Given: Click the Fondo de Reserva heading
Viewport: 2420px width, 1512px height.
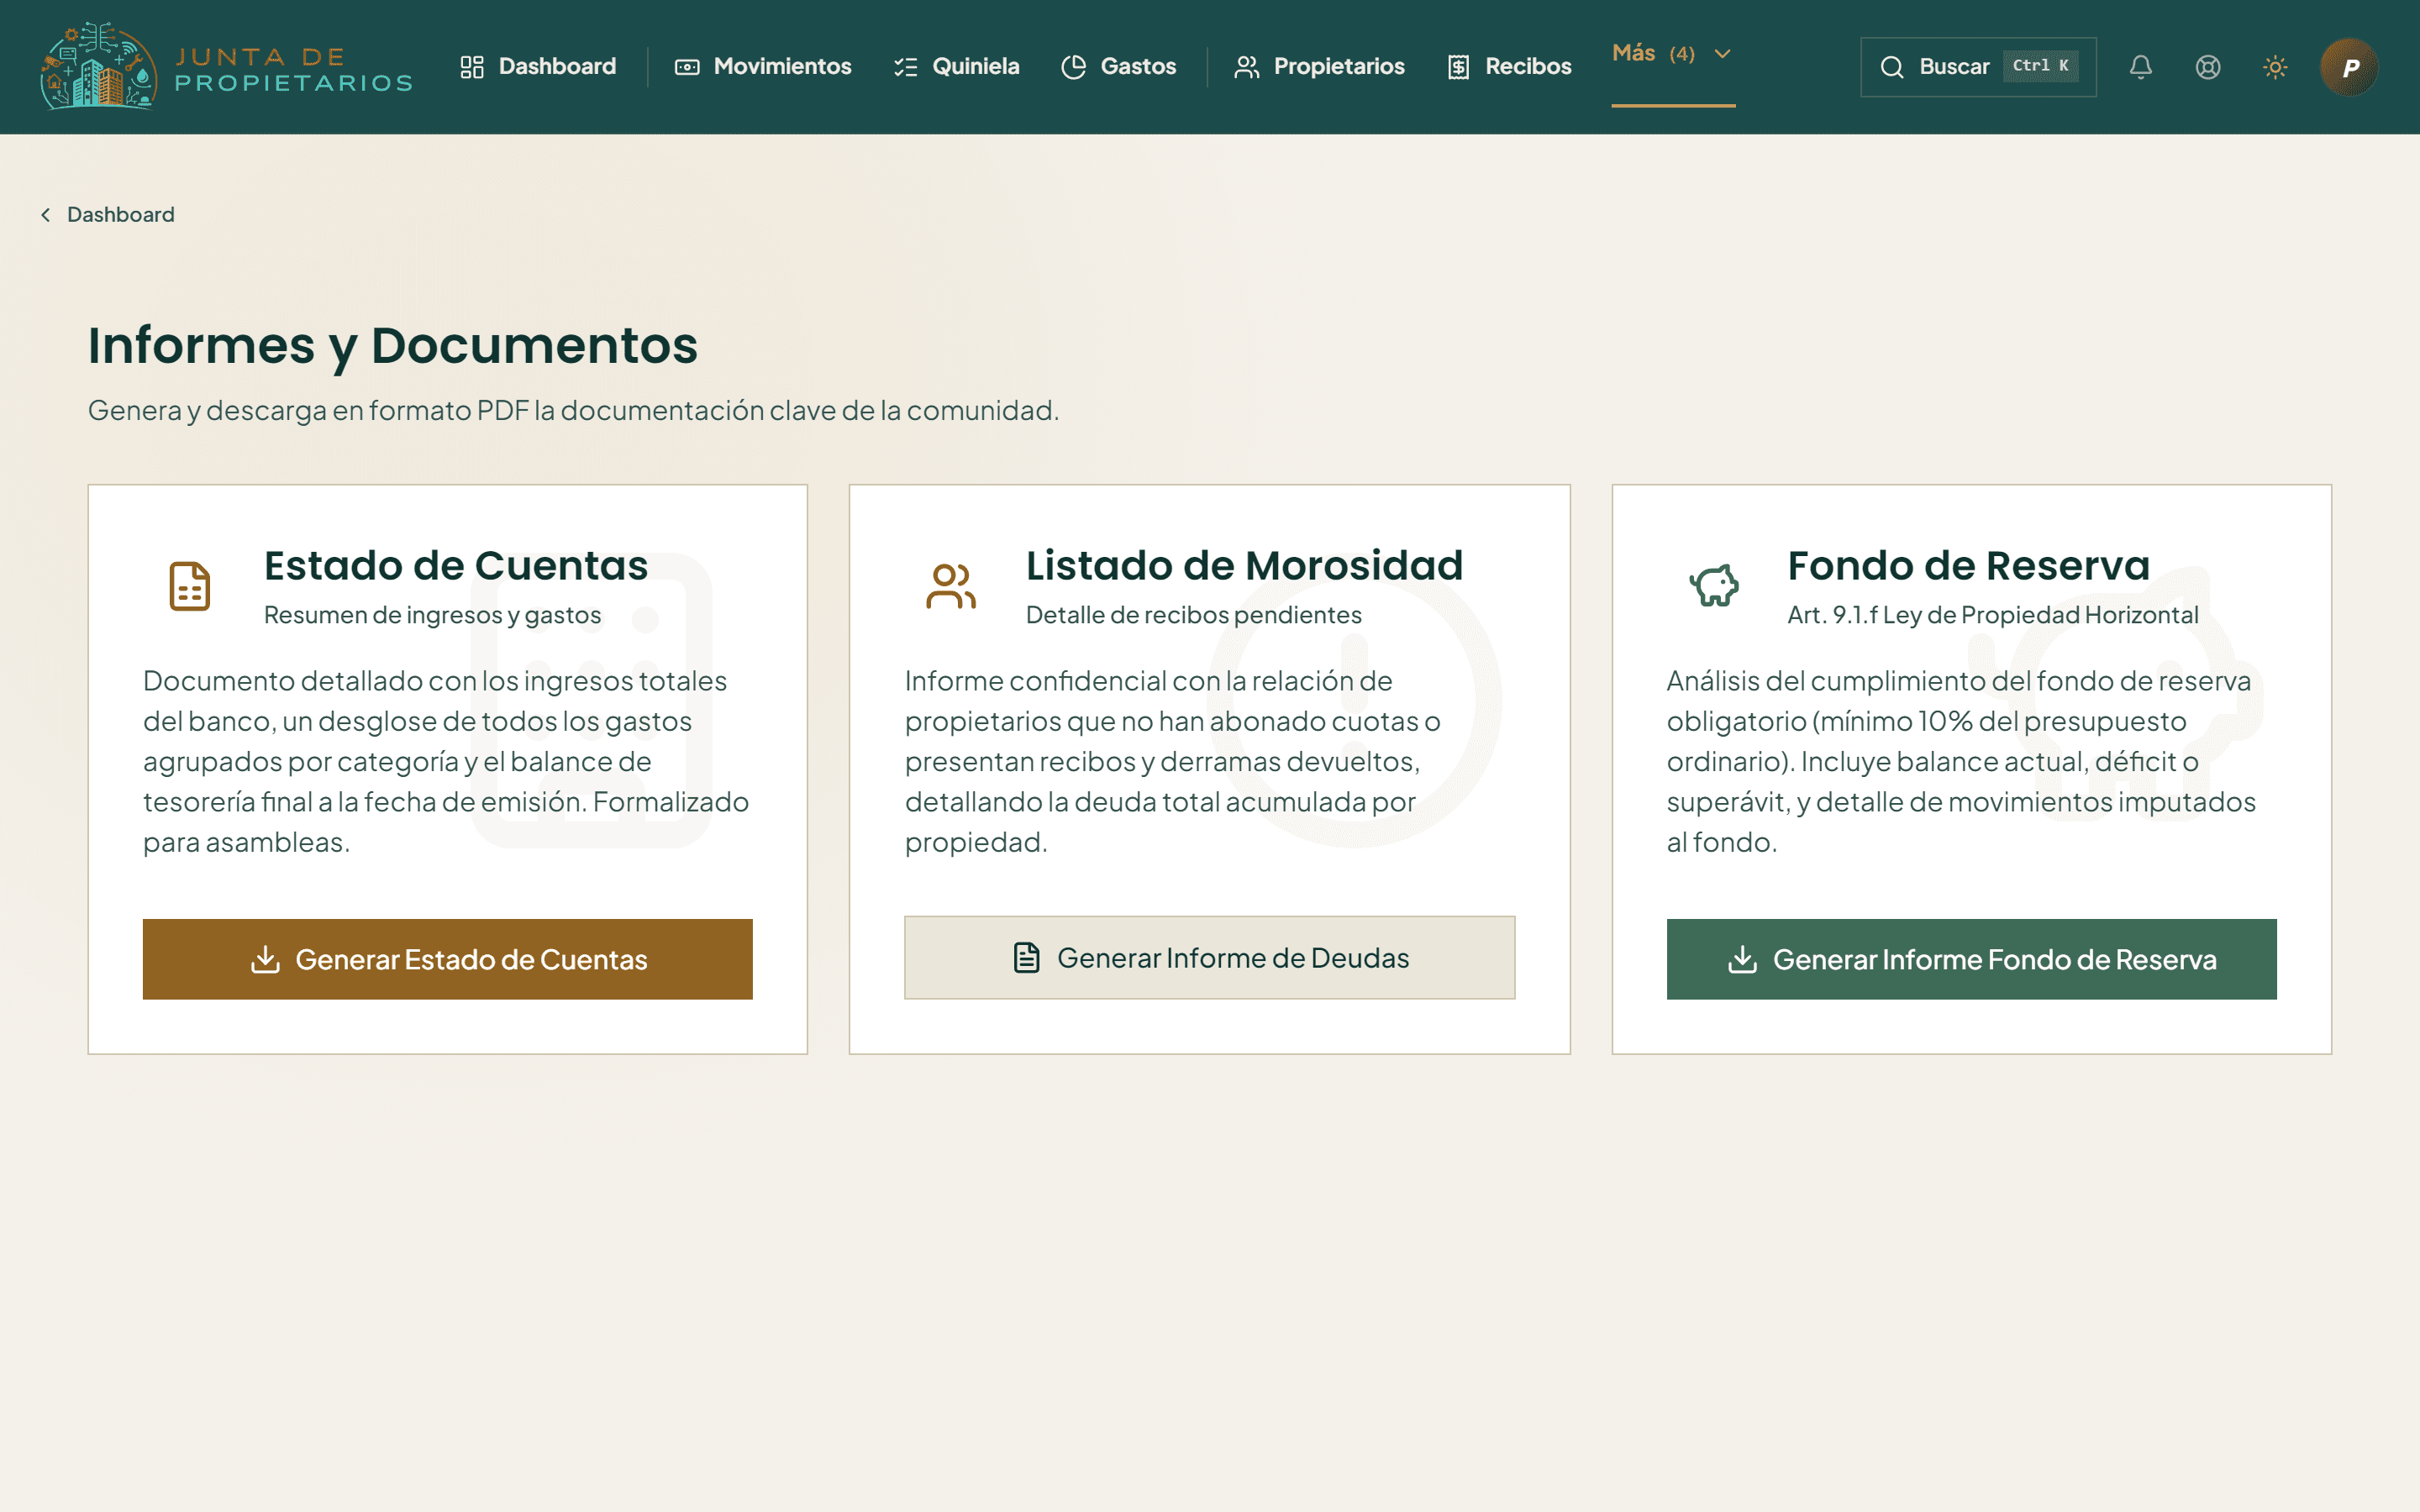Looking at the screenshot, I should (x=1969, y=566).
